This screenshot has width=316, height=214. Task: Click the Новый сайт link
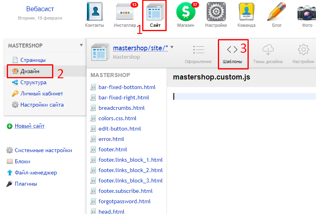coord(29,126)
